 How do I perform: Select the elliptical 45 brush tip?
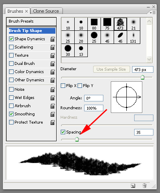pyautogui.click(x=120, y=37)
